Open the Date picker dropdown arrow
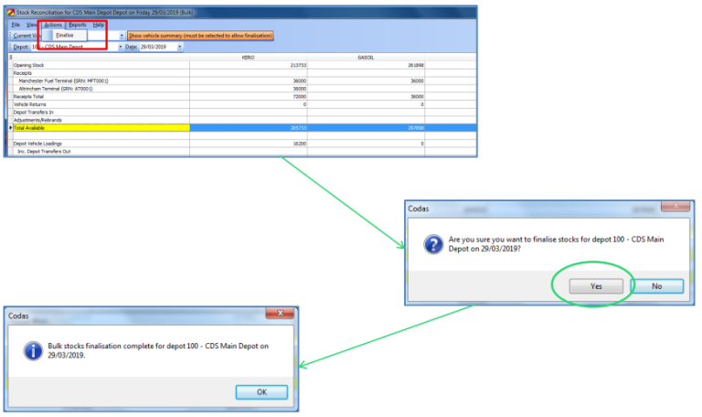This screenshot has height=417, width=702. (x=180, y=47)
